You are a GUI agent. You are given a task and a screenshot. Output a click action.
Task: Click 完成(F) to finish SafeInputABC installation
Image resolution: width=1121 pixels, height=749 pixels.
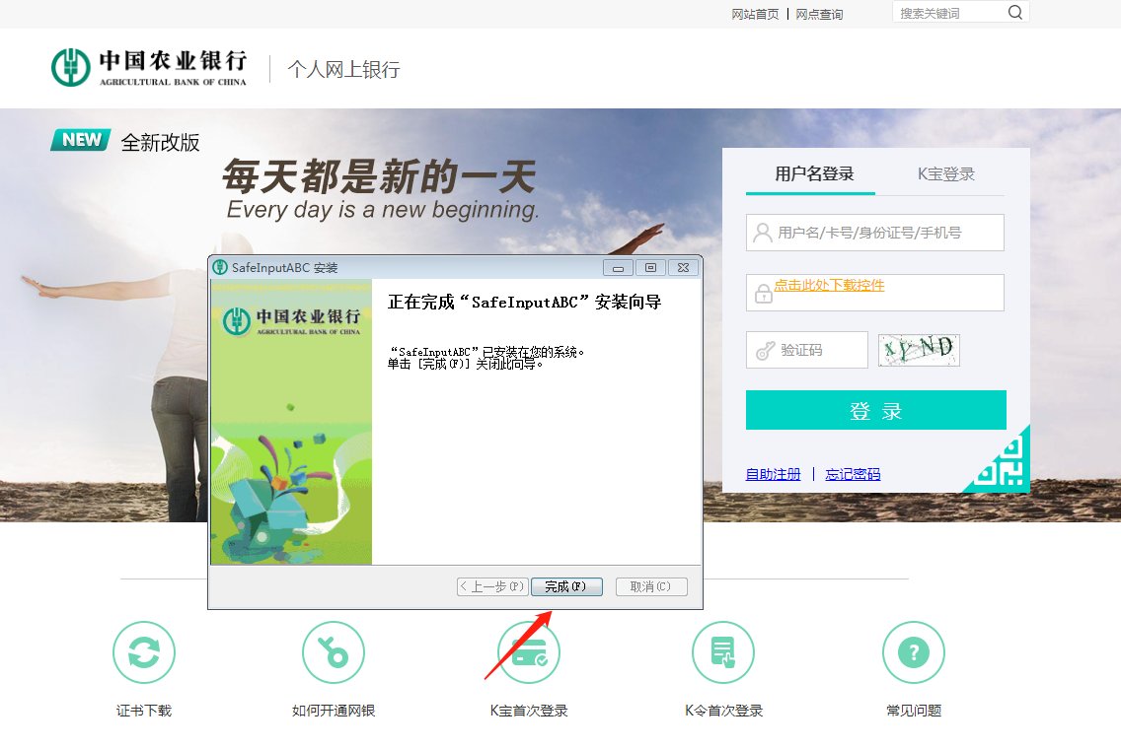pos(565,586)
